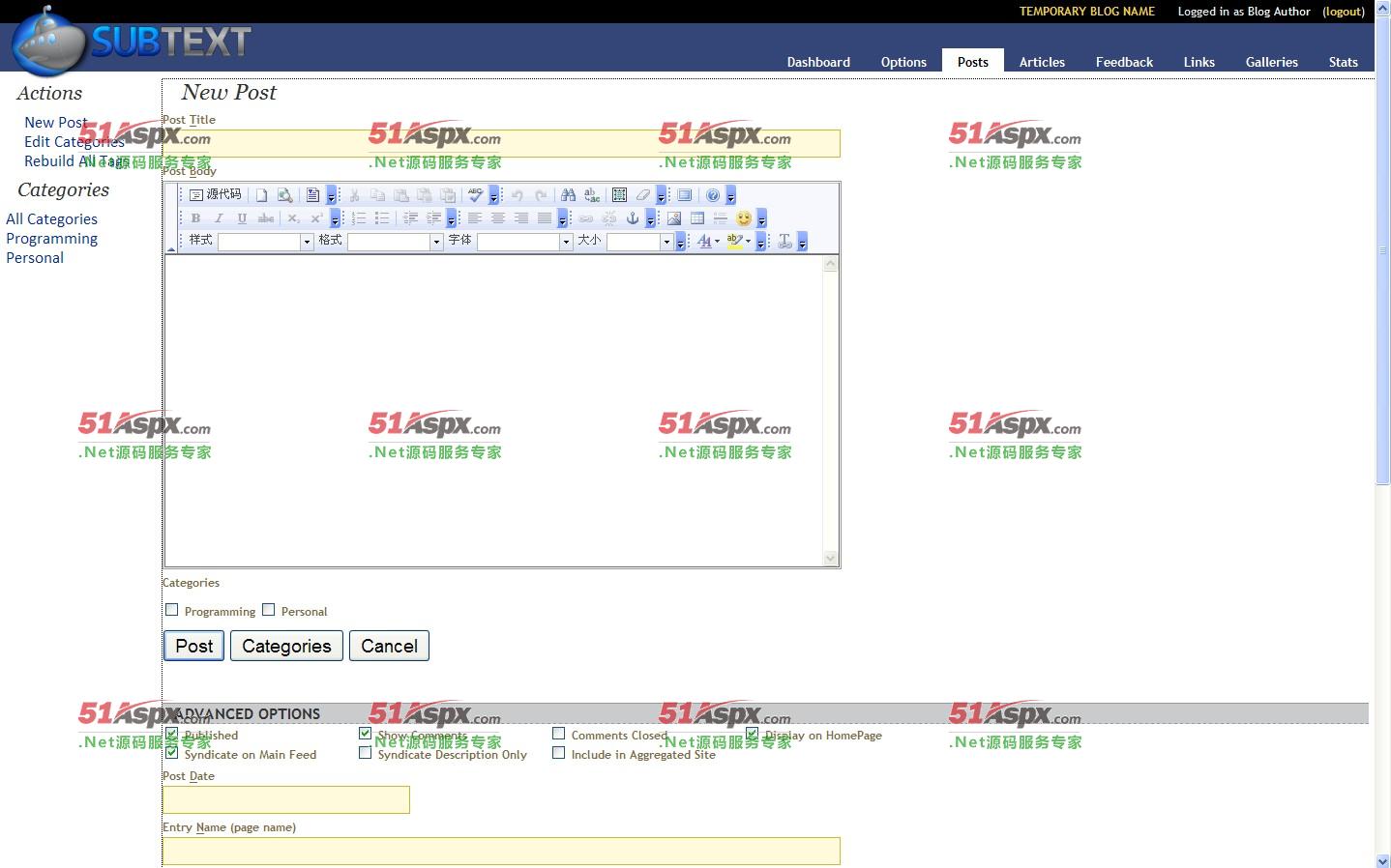Insert a bulleted list
This screenshot has width=1391, height=868.
(x=382, y=218)
